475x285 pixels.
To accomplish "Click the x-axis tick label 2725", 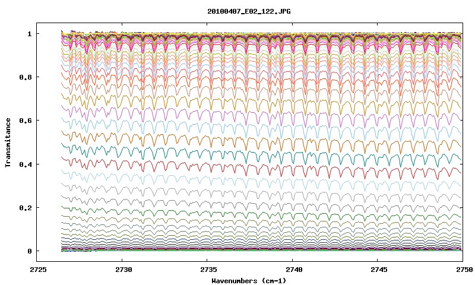I will (39, 269).
